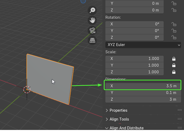This screenshot has width=184, height=138.
Task: Grab the Properties panel drag handle dots
Action: (180, 110)
